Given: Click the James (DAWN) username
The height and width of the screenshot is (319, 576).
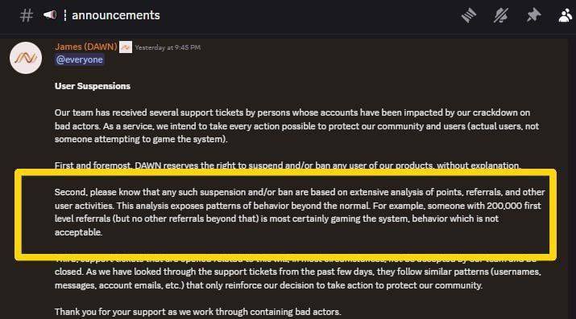Looking at the screenshot, I should pyautogui.click(x=86, y=47).
